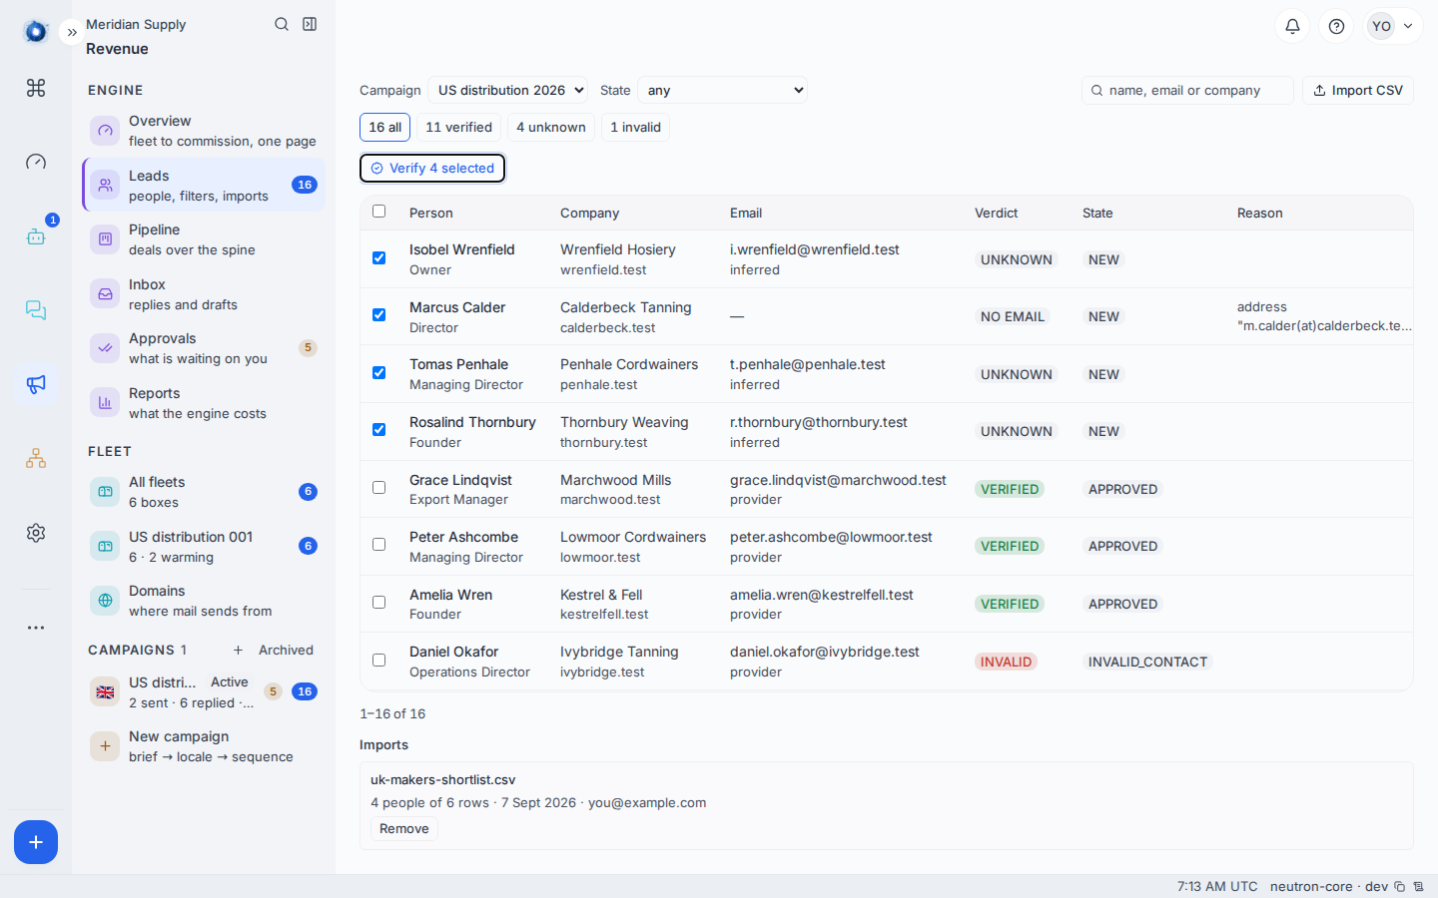Uncheck Tomas Penhale's row checkbox
Image resolution: width=1438 pixels, height=898 pixels.
(x=378, y=372)
